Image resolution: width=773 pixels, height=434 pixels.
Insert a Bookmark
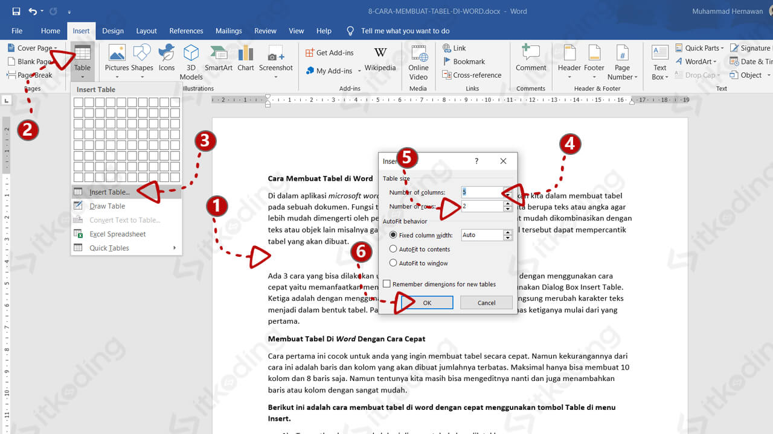(x=464, y=61)
